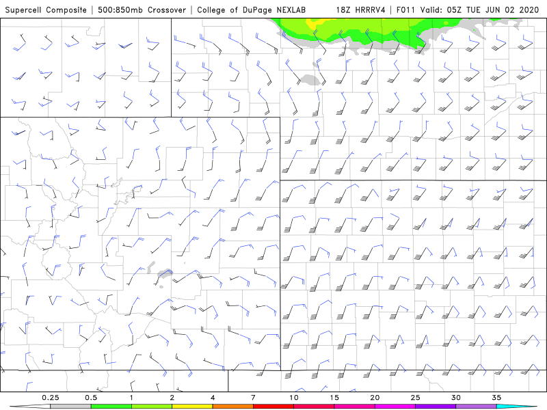Click the legend value '20'
Viewport: 547px width, 410px height.
pos(375,398)
